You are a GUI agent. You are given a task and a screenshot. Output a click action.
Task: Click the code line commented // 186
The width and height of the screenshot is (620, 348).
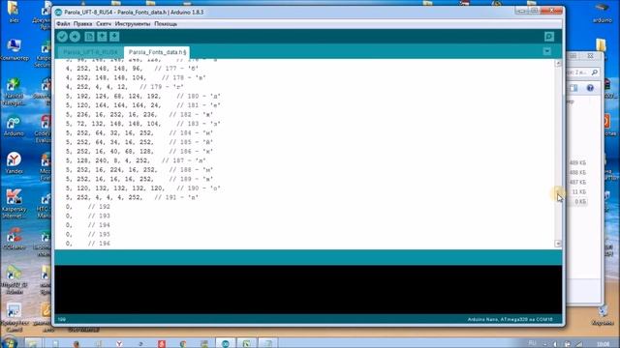click(x=139, y=152)
